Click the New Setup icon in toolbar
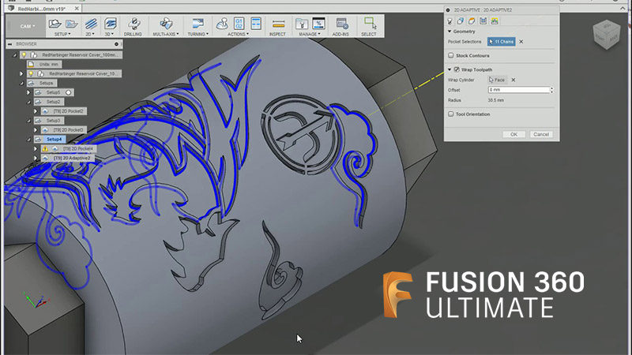 (54, 24)
